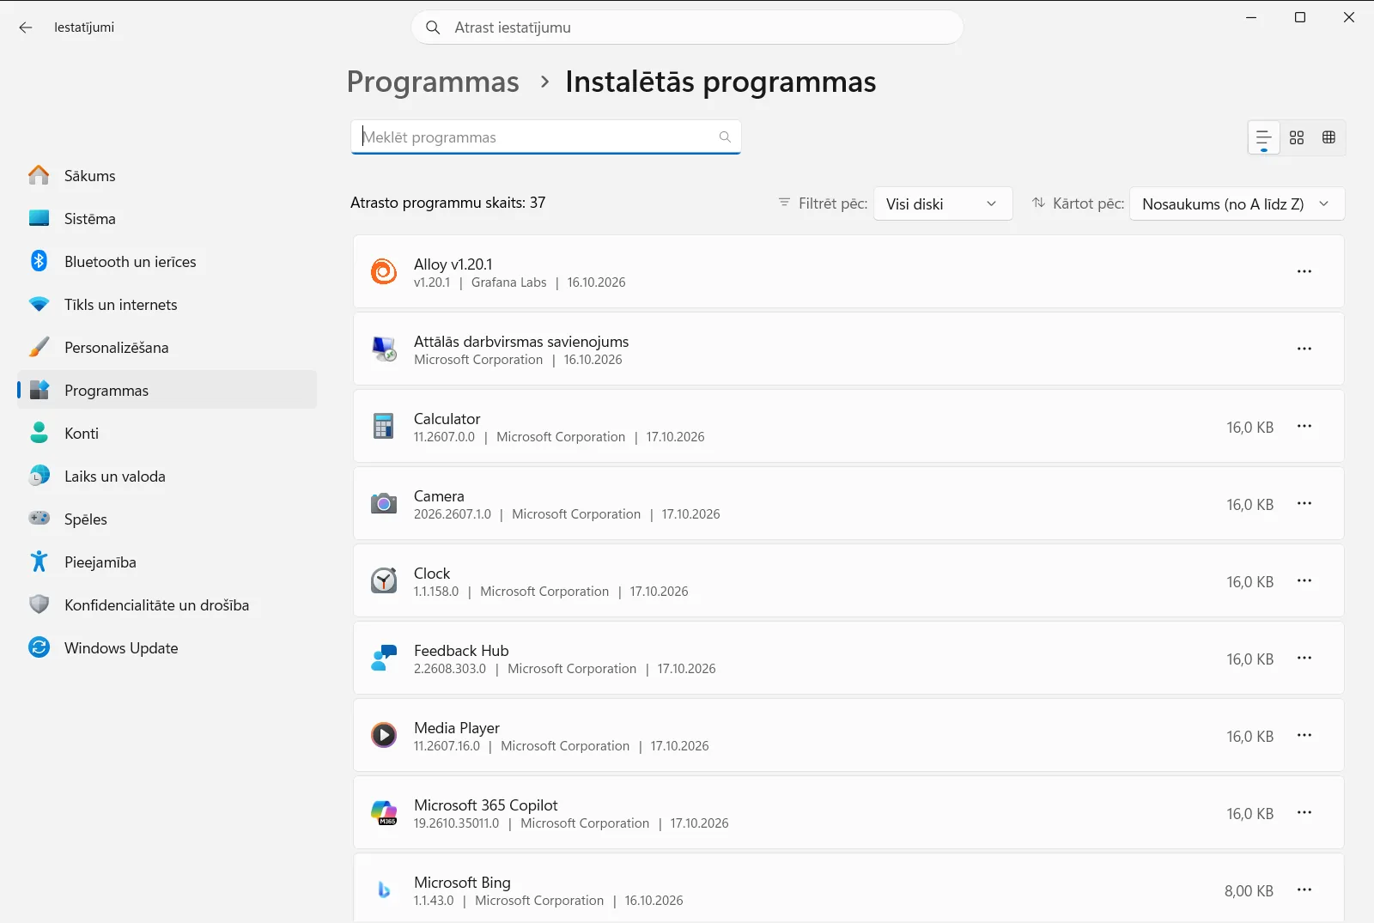The width and height of the screenshot is (1374, 923).
Task: Click the Calculator app name
Action: (447, 419)
